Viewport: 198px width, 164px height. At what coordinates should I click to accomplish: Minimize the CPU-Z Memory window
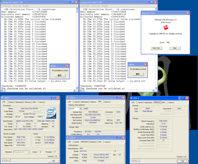180,98
